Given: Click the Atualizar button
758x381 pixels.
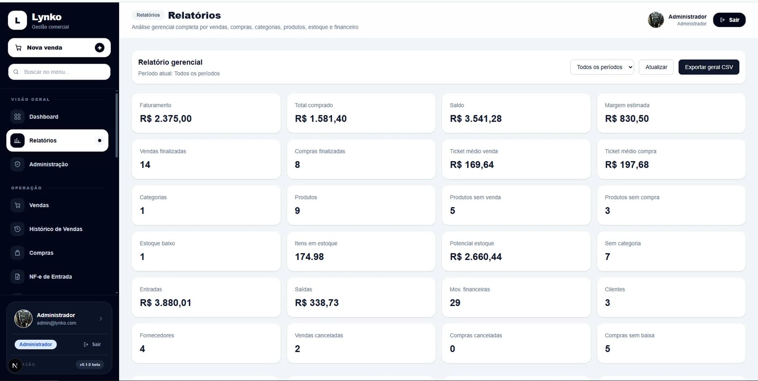Looking at the screenshot, I should (656, 67).
